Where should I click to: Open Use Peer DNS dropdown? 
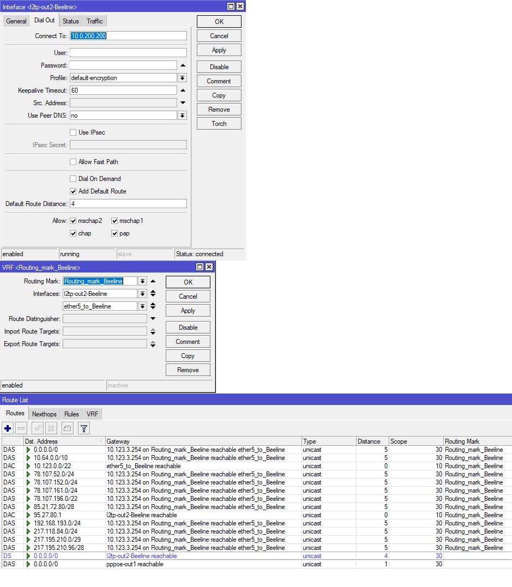point(183,116)
